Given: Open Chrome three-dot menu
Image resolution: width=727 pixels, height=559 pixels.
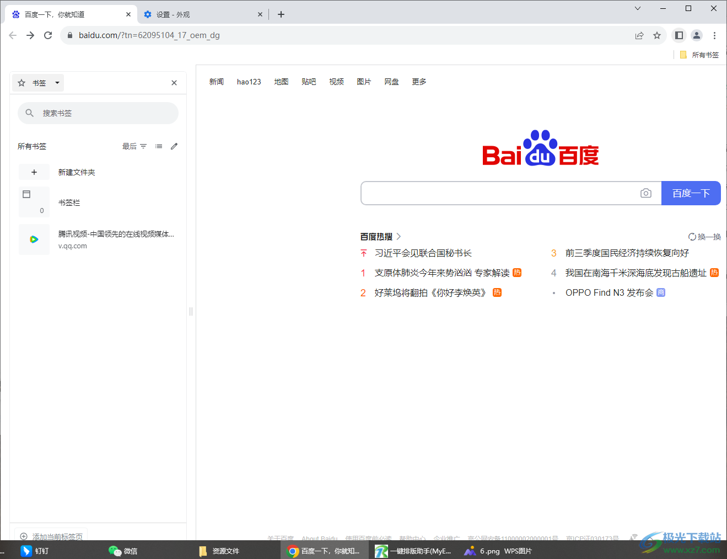Looking at the screenshot, I should (714, 35).
